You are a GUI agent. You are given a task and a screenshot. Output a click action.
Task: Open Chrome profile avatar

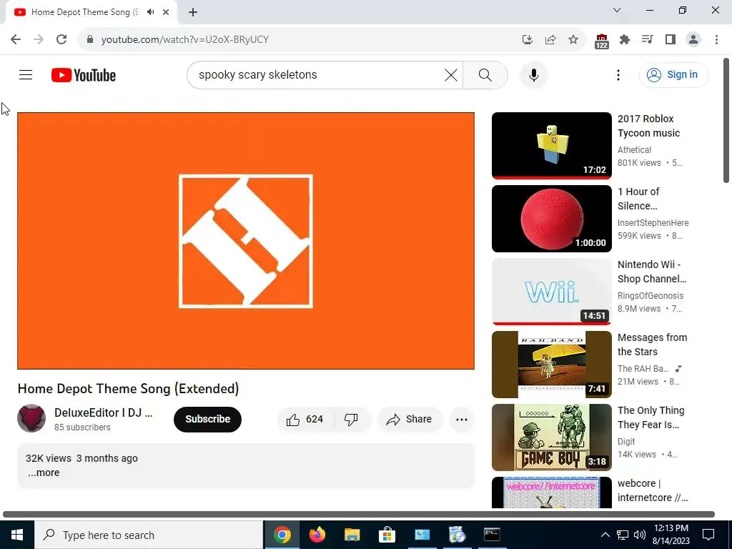(693, 39)
